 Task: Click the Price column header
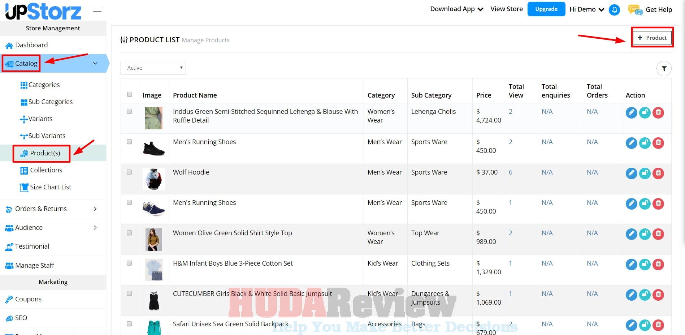484,95
